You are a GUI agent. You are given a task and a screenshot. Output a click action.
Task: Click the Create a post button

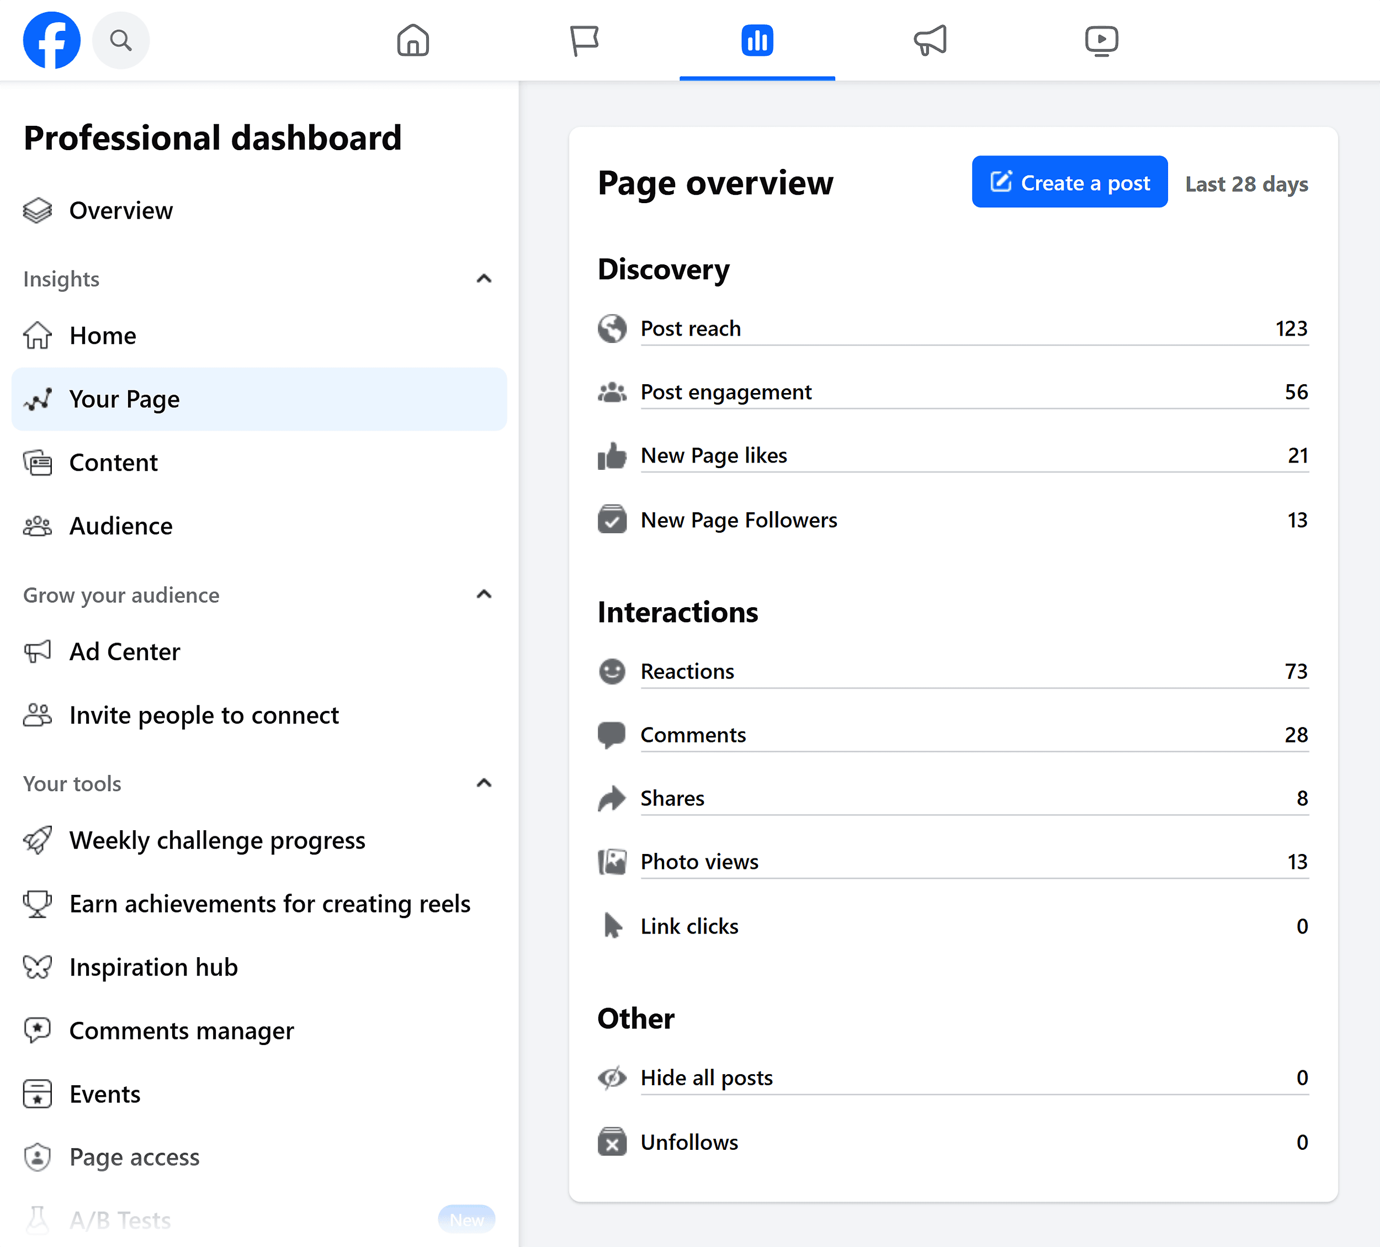1069,182
